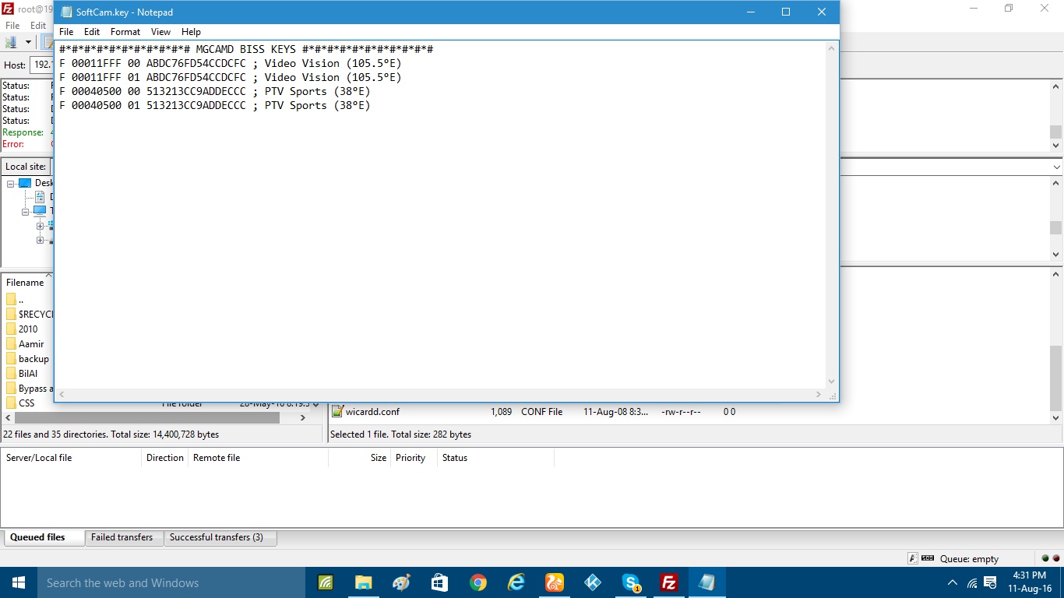This screenshot has height=598, width=1064.
Task: Click the PTV Sports 01 key line
Action: tap(215, 105)
